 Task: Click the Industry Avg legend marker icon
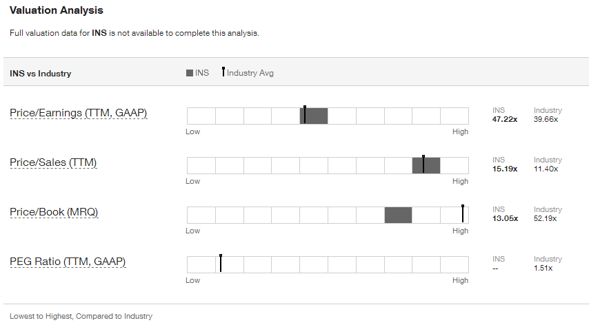tap(223, 72)
